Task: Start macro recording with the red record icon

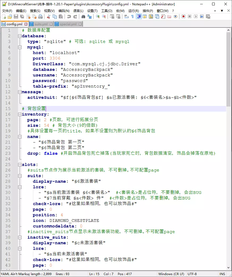Action: 184,17
